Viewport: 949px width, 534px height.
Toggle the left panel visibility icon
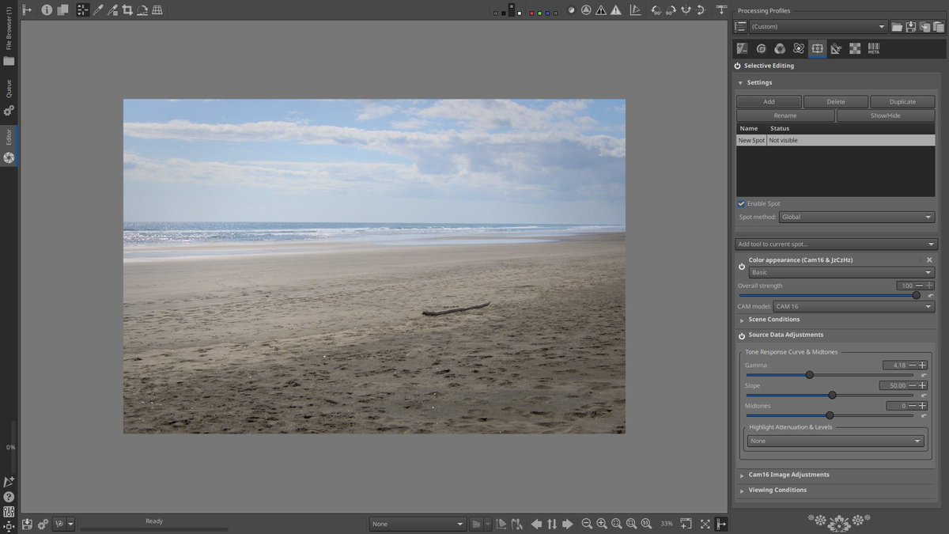27,10
